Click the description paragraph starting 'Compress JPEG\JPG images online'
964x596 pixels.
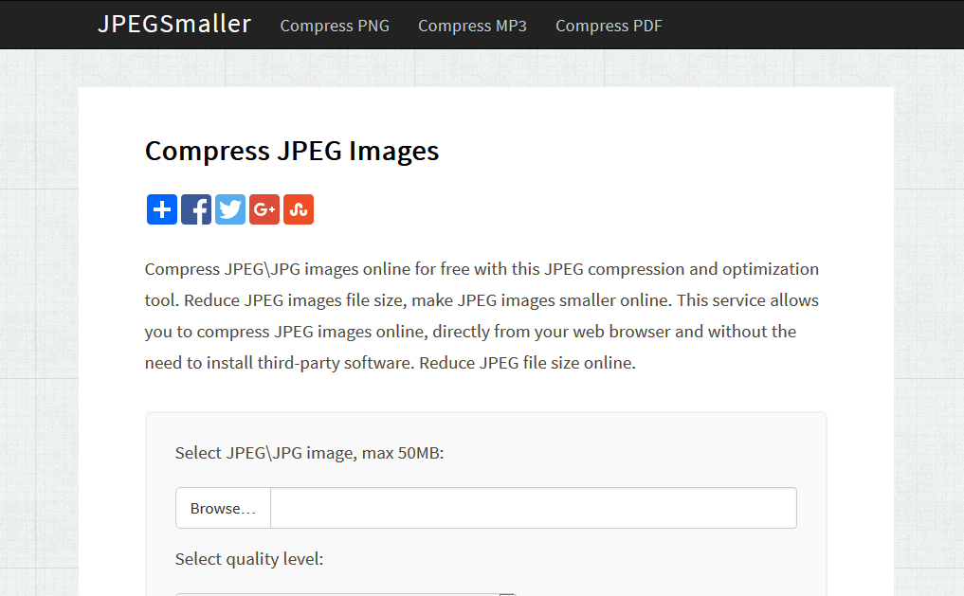point(482,316)
